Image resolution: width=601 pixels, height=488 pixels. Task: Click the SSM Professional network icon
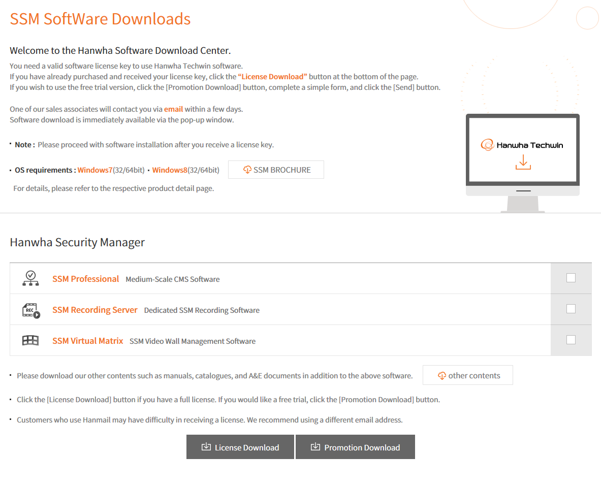30,278
